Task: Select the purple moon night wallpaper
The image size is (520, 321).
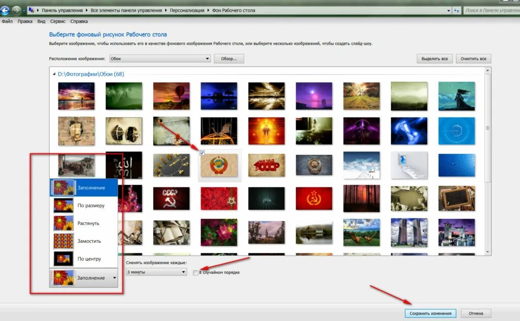Action: pyautogui.click(x=314, y=96)
